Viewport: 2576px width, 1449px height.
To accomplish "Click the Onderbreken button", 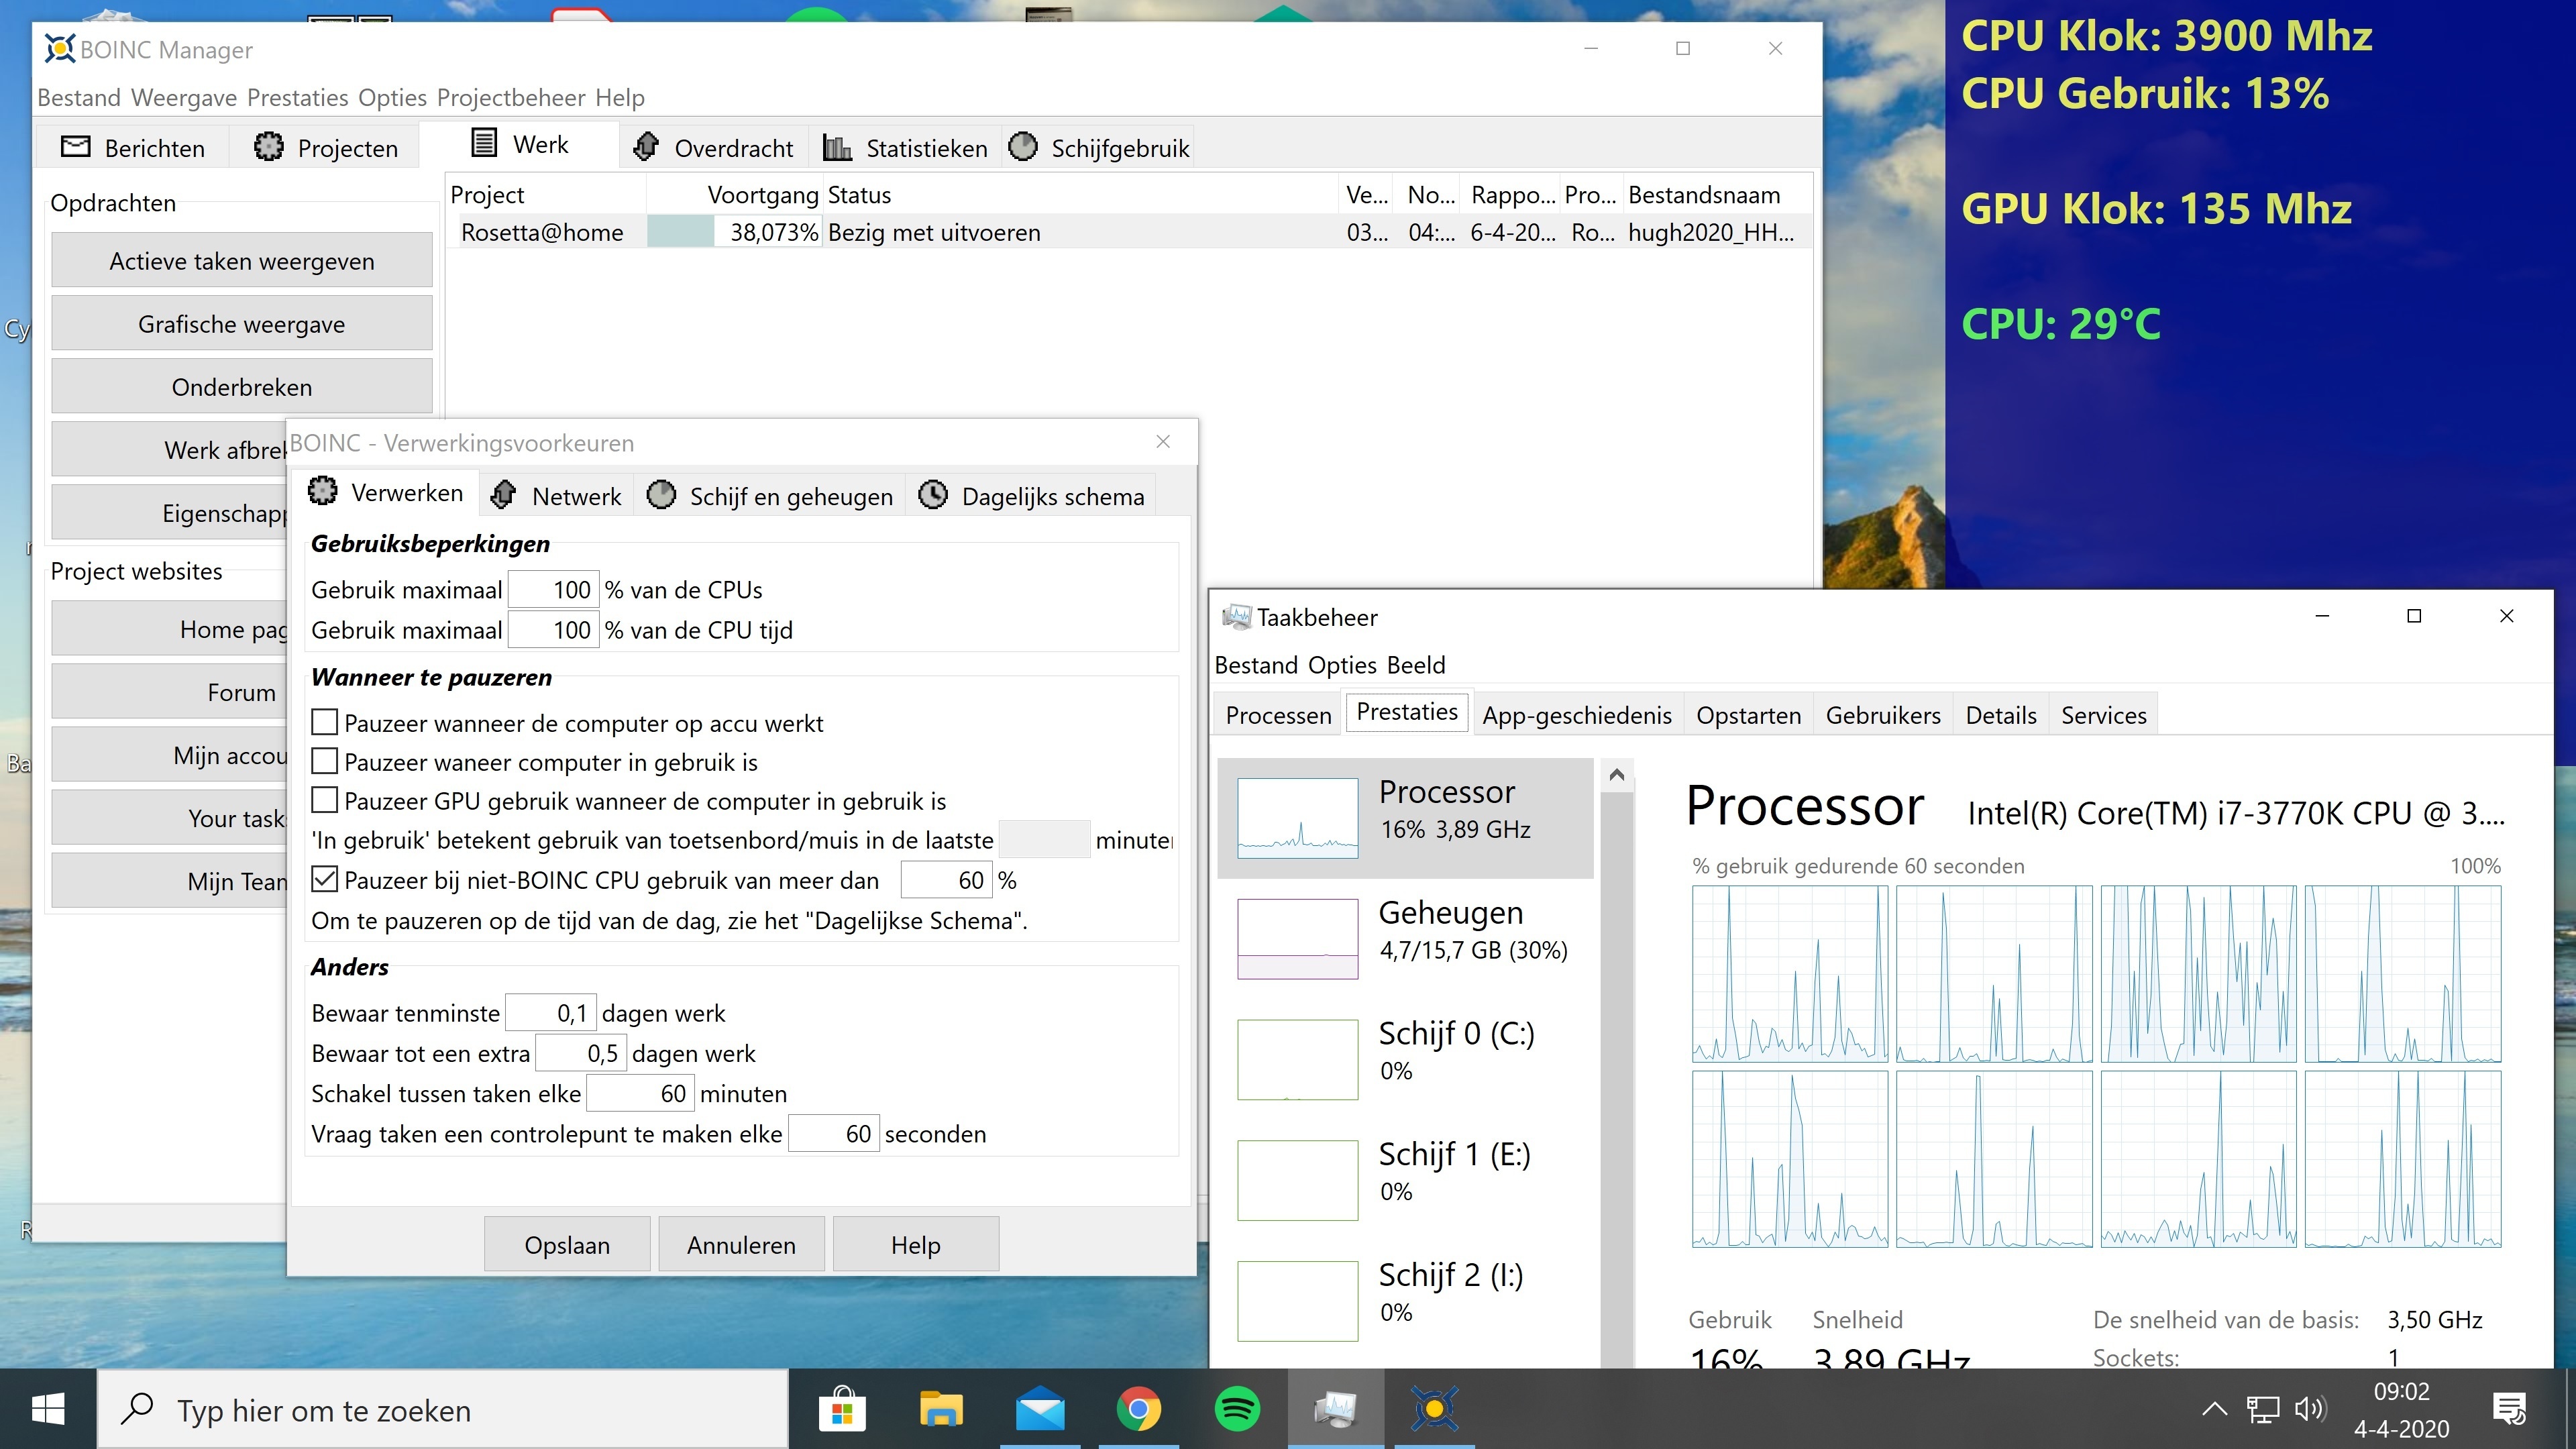I will (241, 386).
